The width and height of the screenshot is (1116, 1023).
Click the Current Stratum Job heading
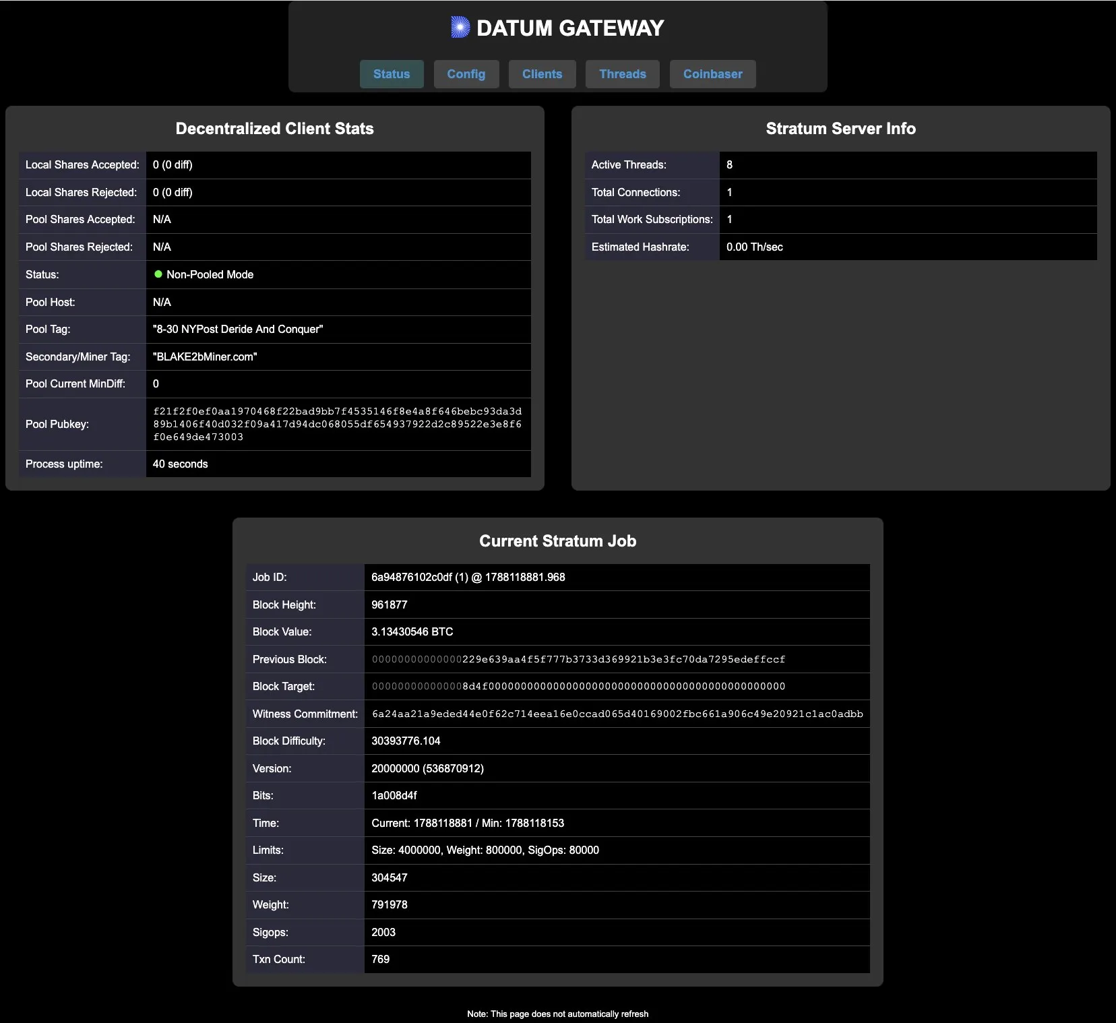pyautogui.click(x=558, y=541)
